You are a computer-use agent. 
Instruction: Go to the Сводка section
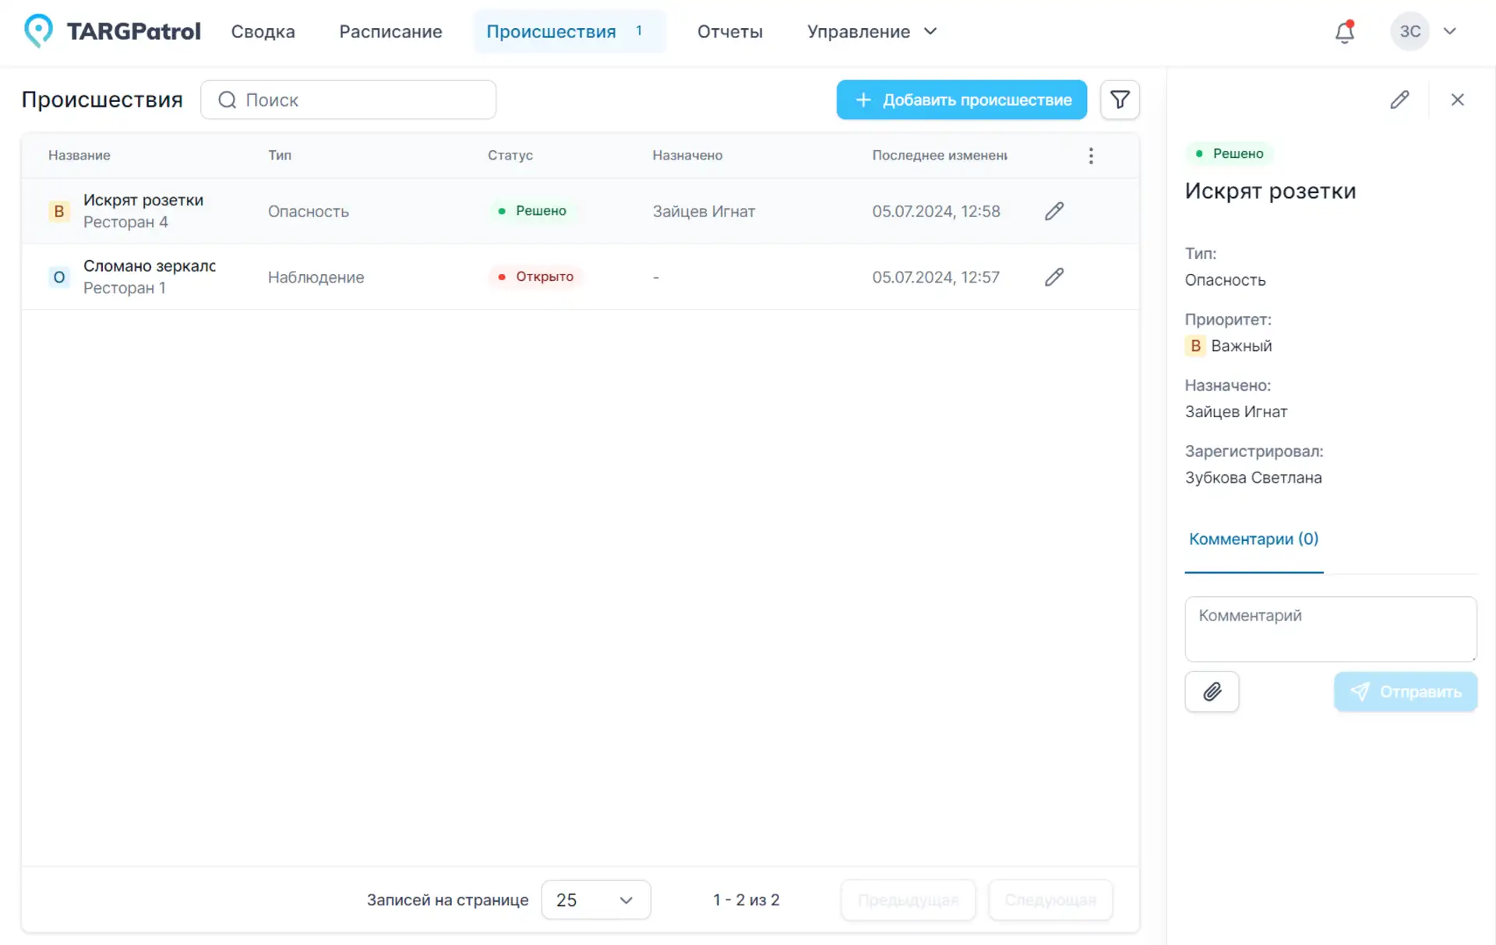[x=263, y=32]
